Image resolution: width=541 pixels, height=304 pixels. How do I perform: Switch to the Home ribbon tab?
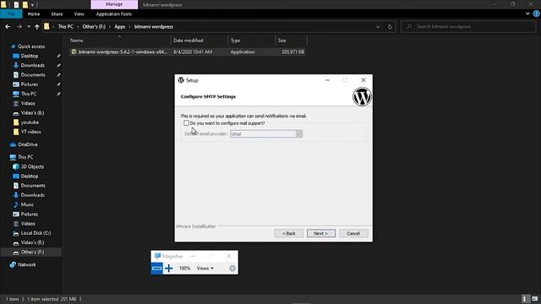pyautogui.click(x=34, y=14)
